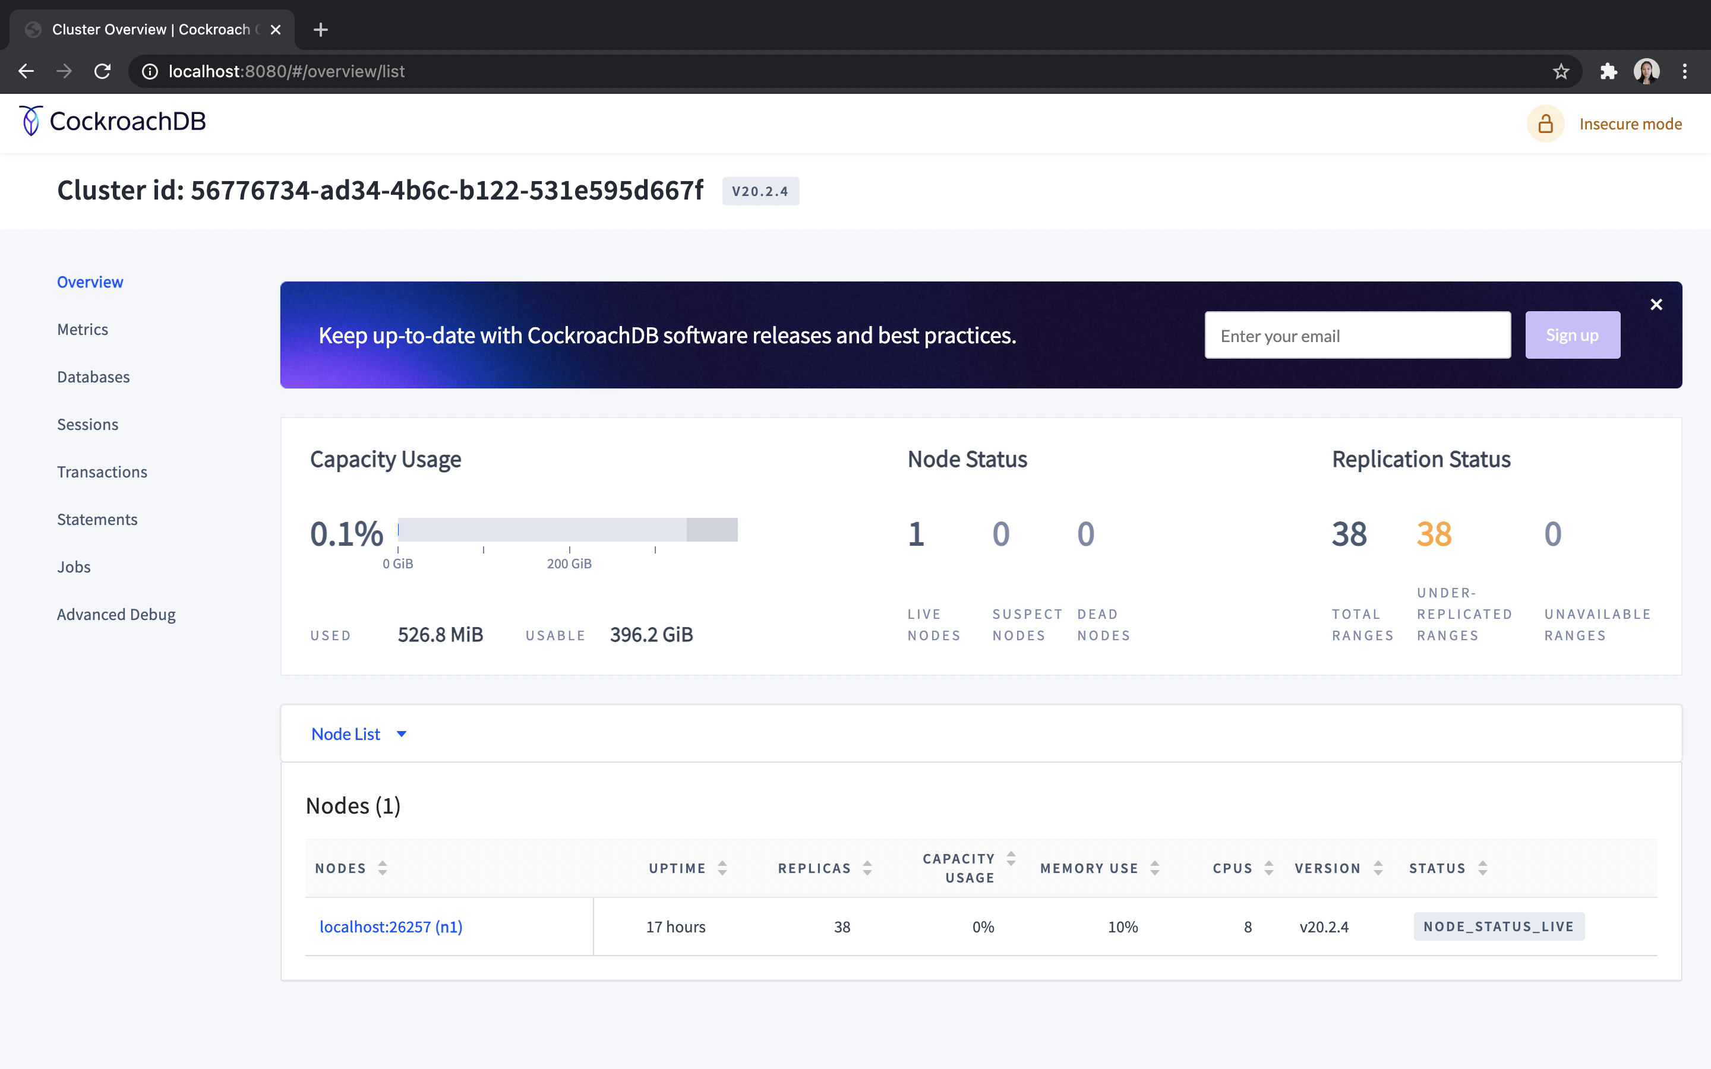Bookmark page with the star icon
This screenshot has height=1069, width=1711.
coord(1561,71)
